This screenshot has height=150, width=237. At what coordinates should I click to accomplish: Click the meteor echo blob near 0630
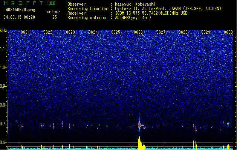[x=228, y=124]
